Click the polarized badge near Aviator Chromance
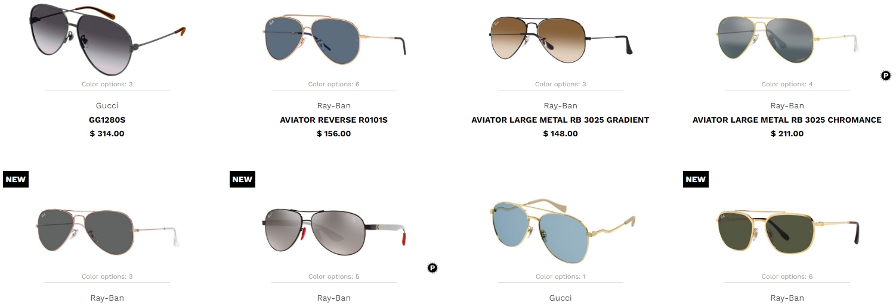The height and width of the screenshot is (306, 896). (x=886, y=75)
